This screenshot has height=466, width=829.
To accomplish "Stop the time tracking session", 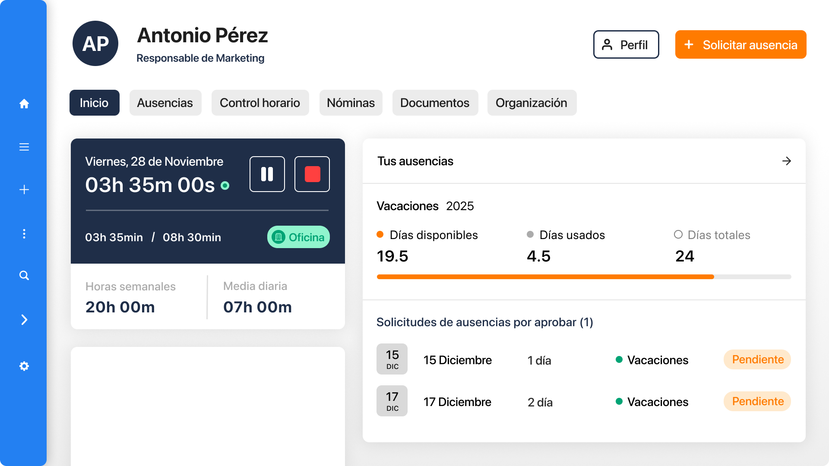I will pyautogui.click(x=312, y=174).
